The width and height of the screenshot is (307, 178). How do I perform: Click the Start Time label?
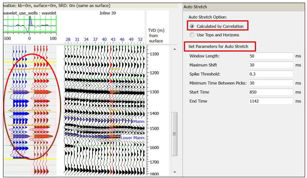coord(199,92)
